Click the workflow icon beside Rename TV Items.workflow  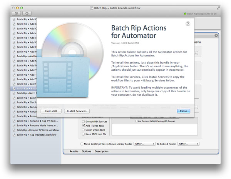click(14, 130)
